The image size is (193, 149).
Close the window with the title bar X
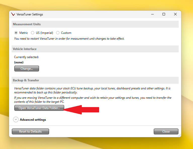175,14
